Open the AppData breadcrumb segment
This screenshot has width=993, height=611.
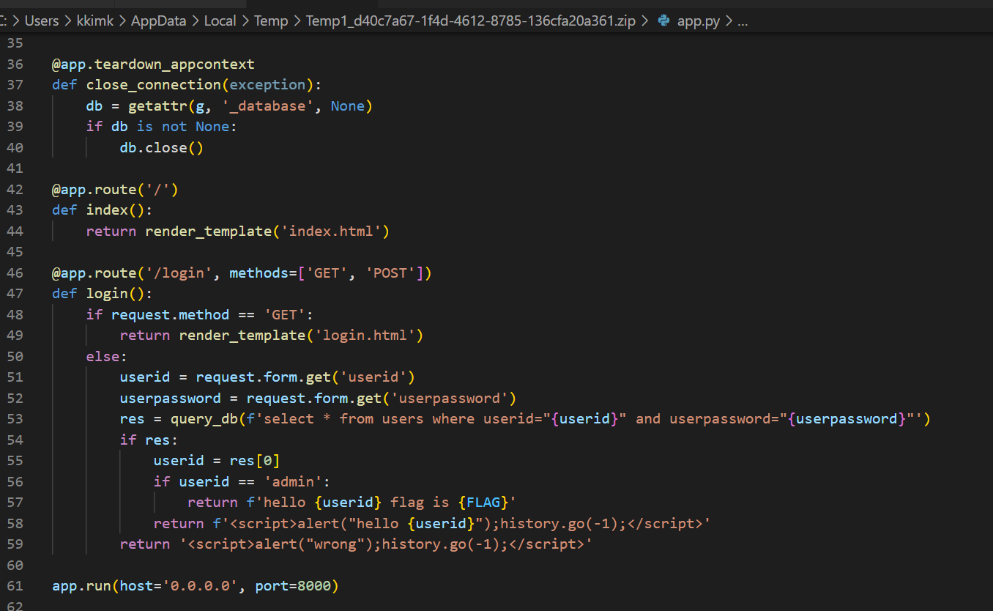click(x=158, y=21)
